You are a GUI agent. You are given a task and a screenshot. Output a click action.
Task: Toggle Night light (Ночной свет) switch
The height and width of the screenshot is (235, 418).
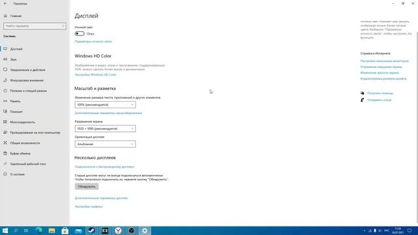[x=80, y=33]
